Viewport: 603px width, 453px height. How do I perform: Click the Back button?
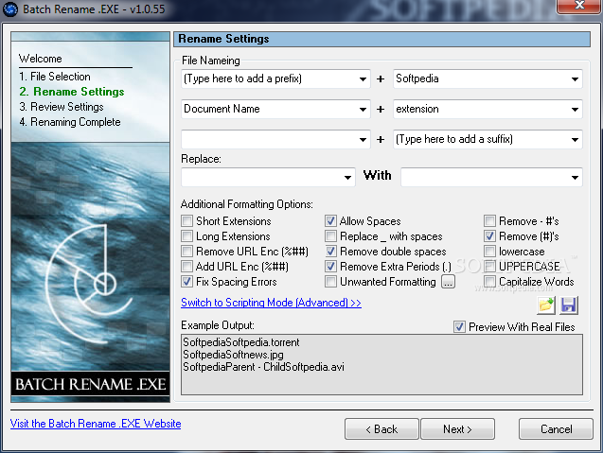point(381,428)
